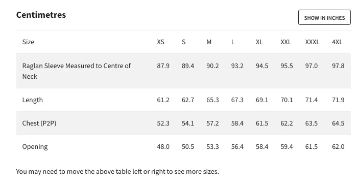Click the 54.1 chest value for S

[187, 123]
